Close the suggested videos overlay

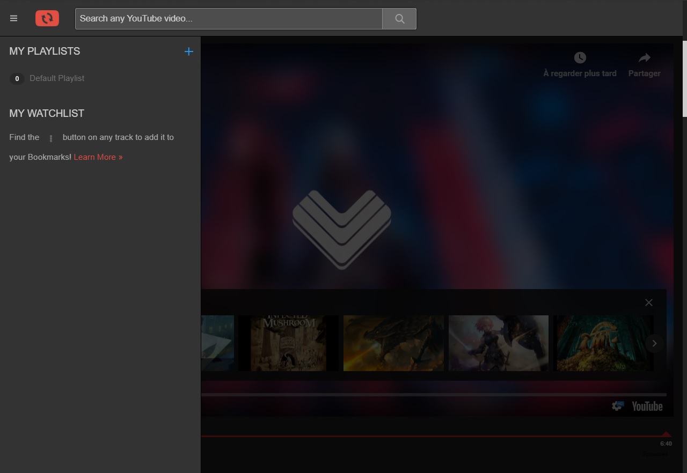(649, 302)
